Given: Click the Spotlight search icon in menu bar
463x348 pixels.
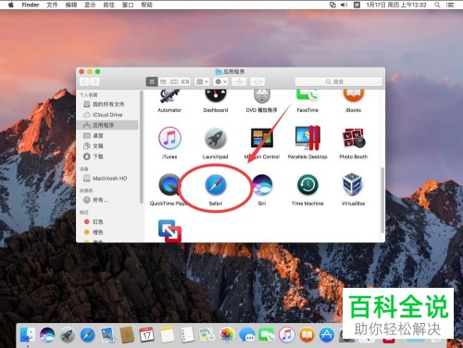Looking at the screenshot, I should point(437,5).
